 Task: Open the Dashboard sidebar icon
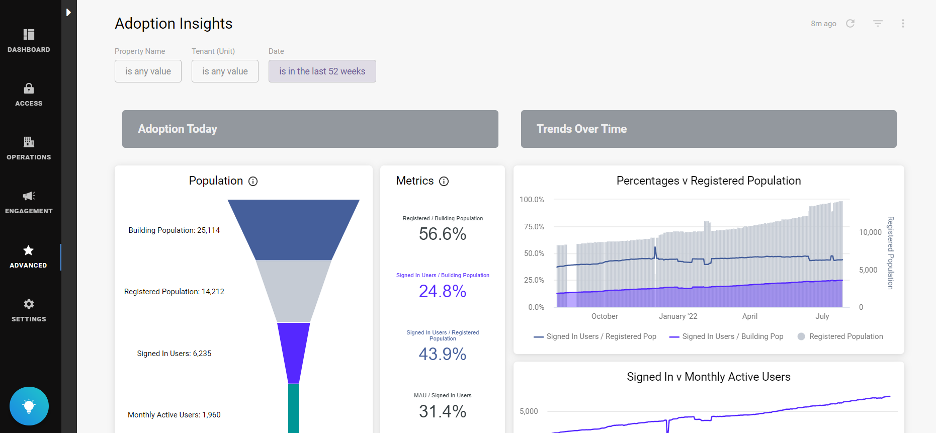click(x=29, y=35)
